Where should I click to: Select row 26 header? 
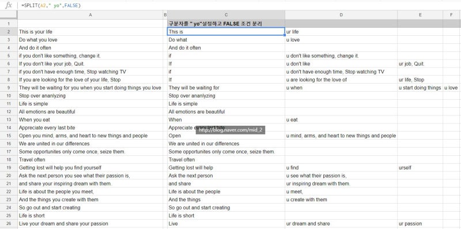pyautogui.click(x=9, y=224)
